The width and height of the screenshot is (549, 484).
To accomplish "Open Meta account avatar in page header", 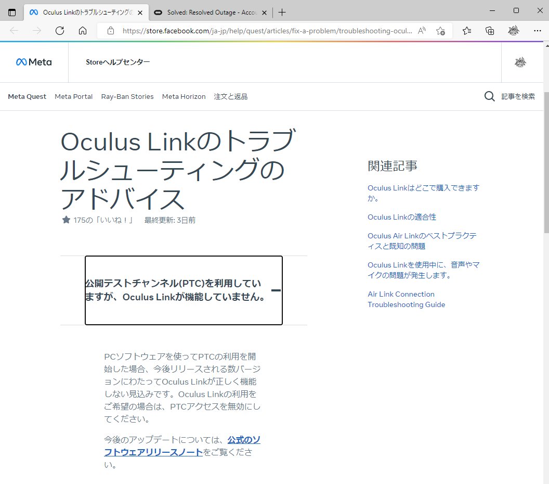I will point(520,62).
